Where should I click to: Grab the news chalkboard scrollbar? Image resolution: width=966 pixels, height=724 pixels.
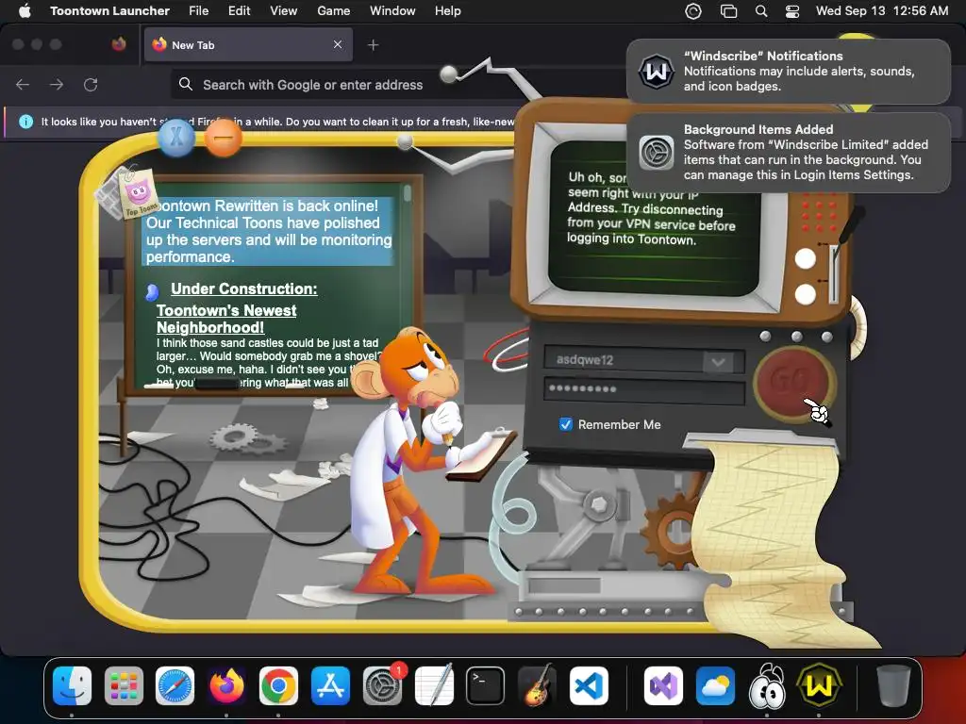tap(407, 193)
